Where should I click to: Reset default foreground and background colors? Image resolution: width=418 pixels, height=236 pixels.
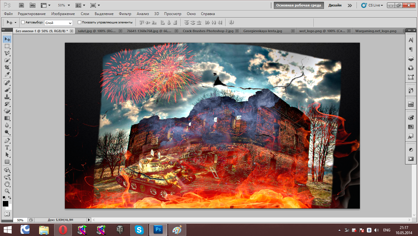(x=4, y=198)
